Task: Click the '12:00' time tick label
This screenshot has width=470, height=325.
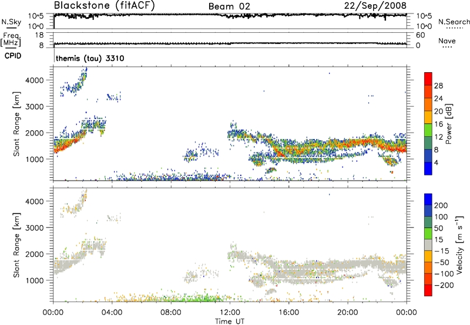Action: [x=230, y=313]
